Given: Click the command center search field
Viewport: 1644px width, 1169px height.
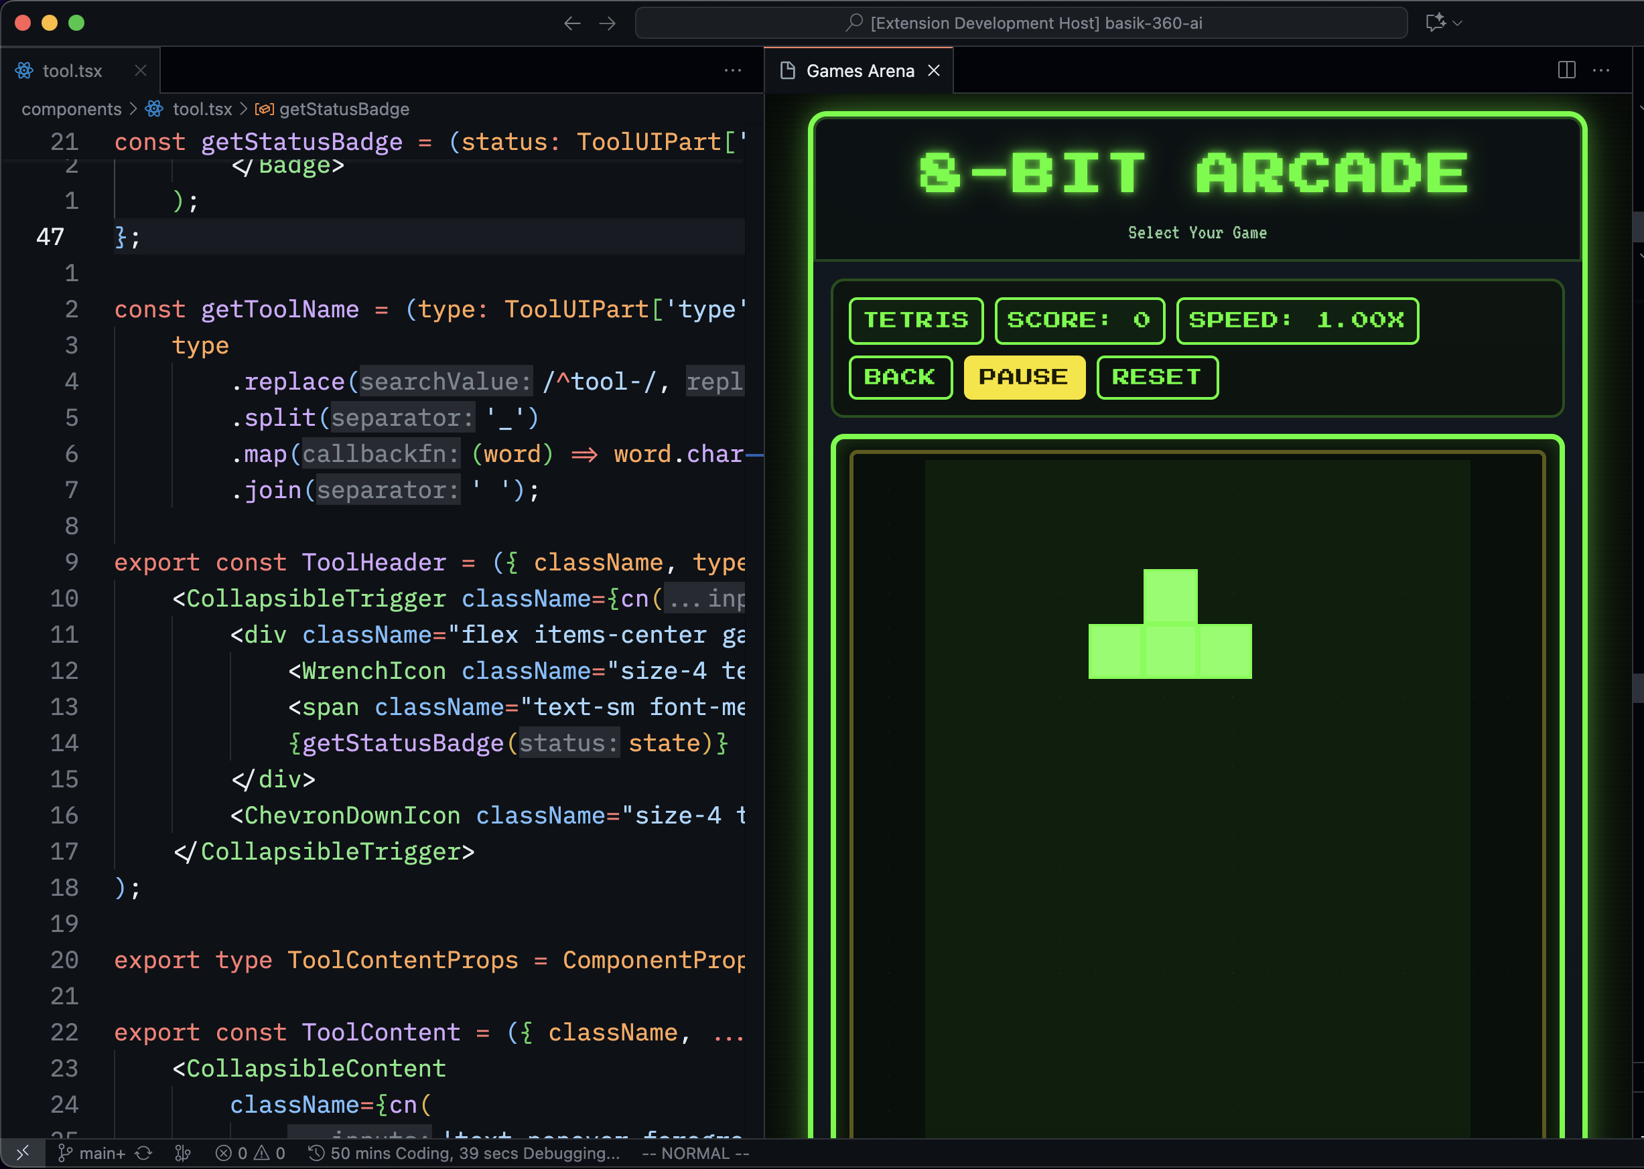Looking at the screenshot, I should [1021, 23].
